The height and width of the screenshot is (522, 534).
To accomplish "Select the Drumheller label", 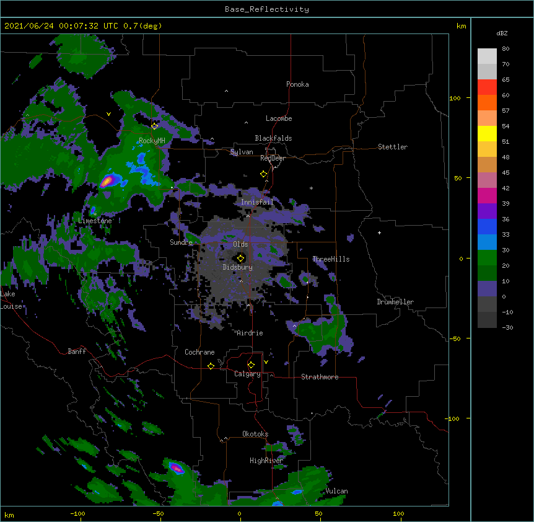I will pos(395,302).
